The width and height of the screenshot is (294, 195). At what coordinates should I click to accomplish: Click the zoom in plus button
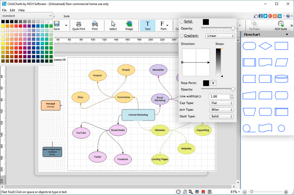(x=286, y=192)
